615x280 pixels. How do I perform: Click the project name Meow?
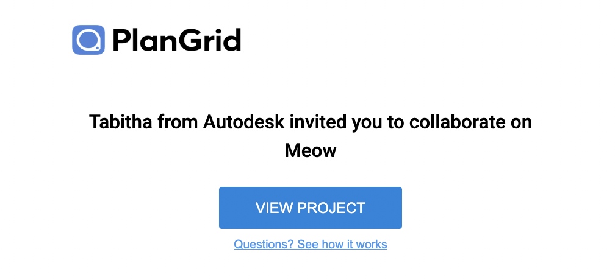click(310, 150)
